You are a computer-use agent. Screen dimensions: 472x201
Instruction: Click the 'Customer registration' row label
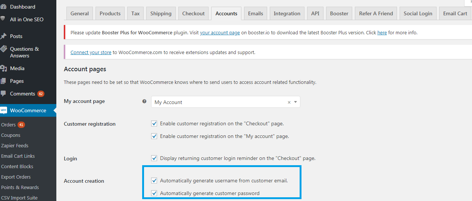pyautogui.click(x=90, y=124)
